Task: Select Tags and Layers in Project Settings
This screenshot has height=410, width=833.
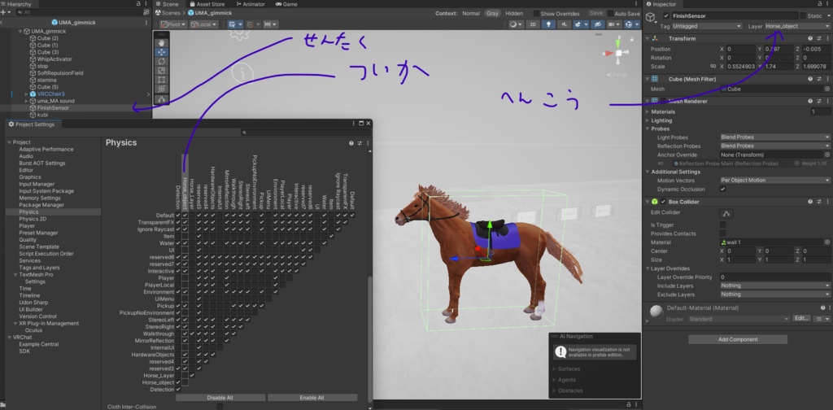Action: [39, 268]
